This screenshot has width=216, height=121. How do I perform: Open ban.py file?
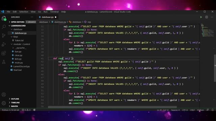pyautogui.click(x=22, y=51)
